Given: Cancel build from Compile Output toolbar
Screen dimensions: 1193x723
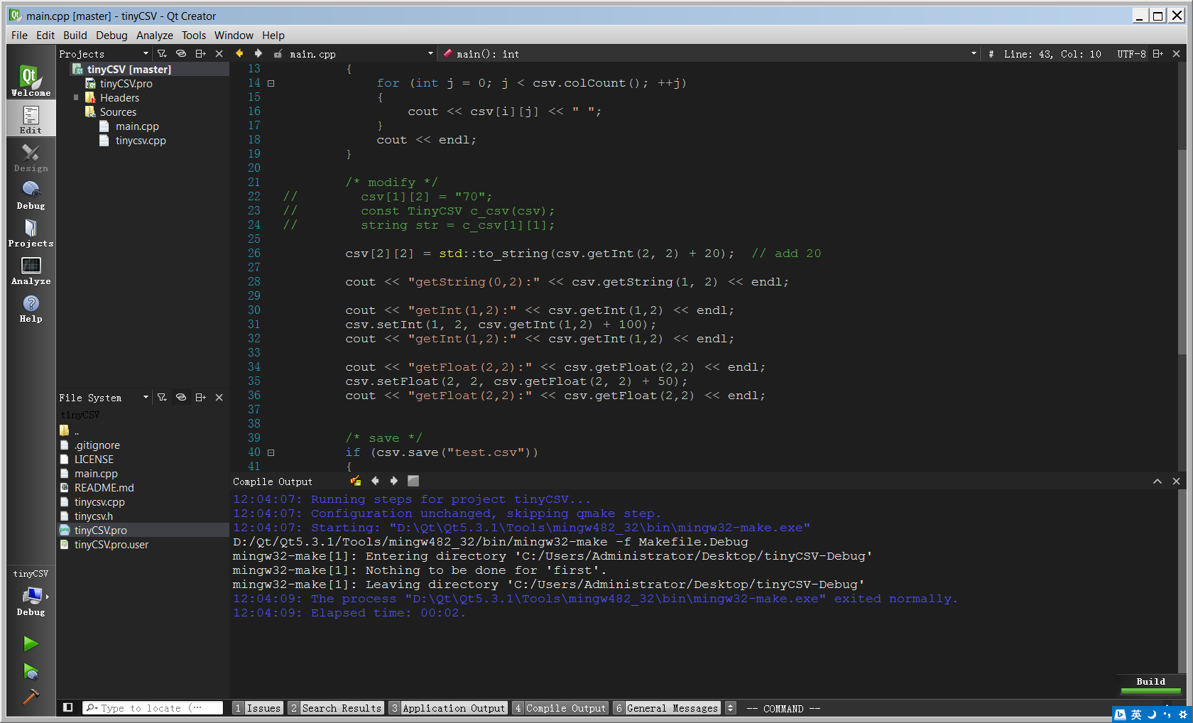Looking at the screenshot, I should [x=413, y=481].
